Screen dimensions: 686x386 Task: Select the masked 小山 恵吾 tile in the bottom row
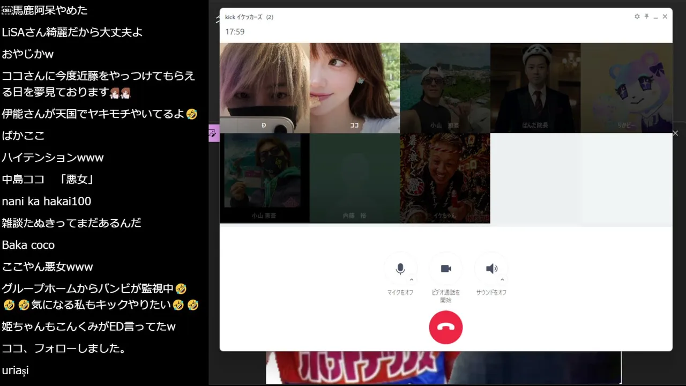point(265,178)
